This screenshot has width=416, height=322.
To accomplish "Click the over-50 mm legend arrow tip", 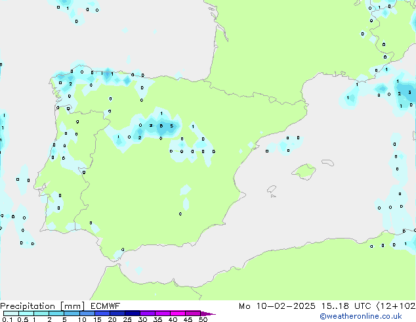I will coord(208,314).
